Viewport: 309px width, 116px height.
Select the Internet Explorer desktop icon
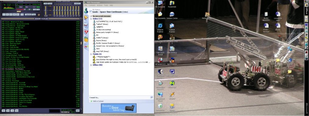pos(160,27)
